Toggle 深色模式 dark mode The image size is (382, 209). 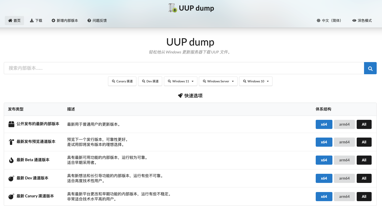coord(362,21)
